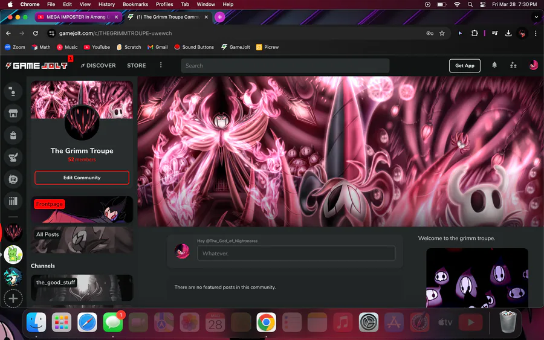Open the GameJolt bookmark

pyautogui.click(x=236, y=47)
